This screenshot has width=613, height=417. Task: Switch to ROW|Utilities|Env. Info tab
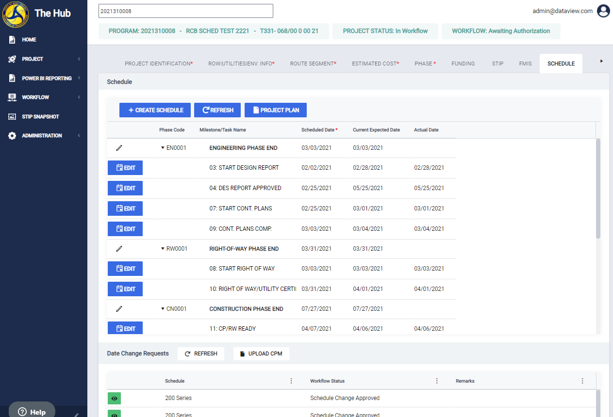241,64
